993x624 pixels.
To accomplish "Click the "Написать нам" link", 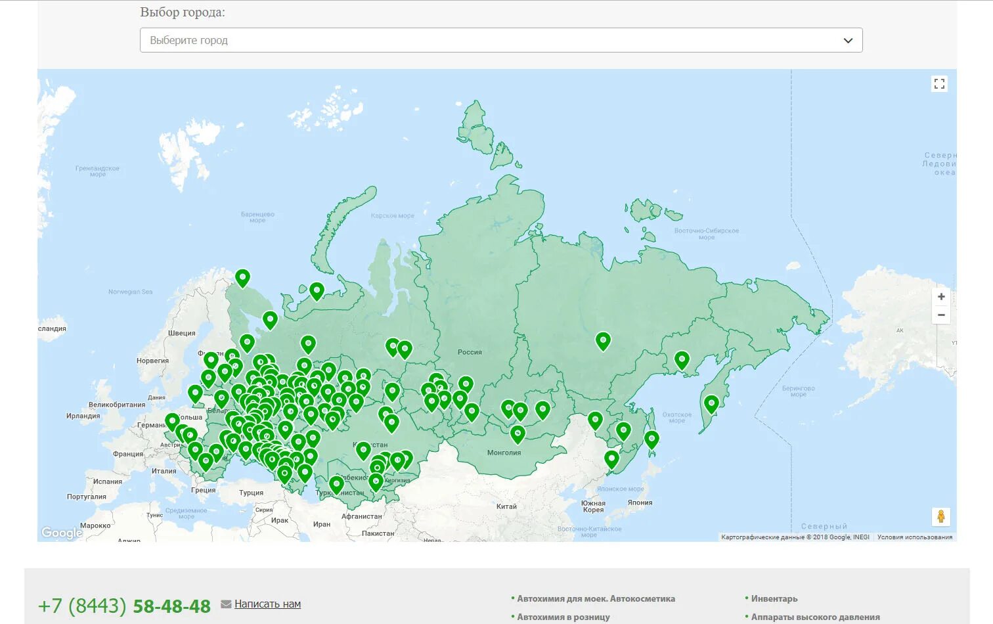I will [267, 604].
